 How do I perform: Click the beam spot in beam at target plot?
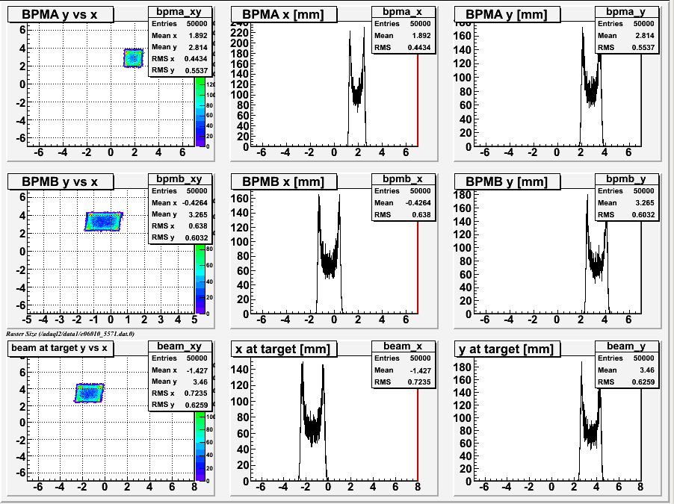[89, 393]
